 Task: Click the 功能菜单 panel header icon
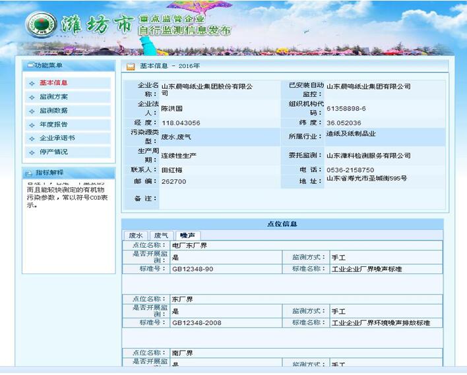pos(30,65)
